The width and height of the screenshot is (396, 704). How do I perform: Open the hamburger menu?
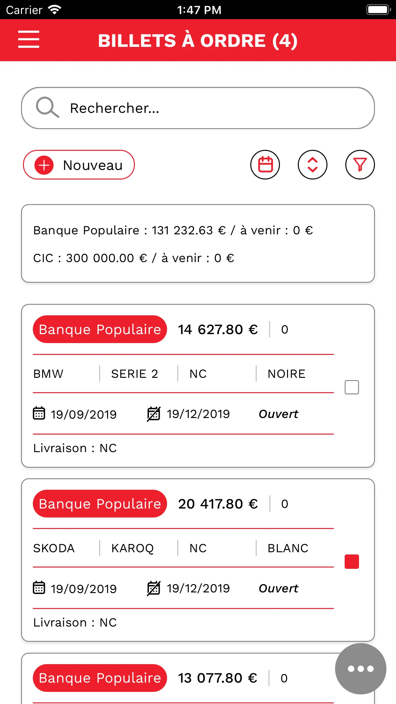tap(29, 40)
